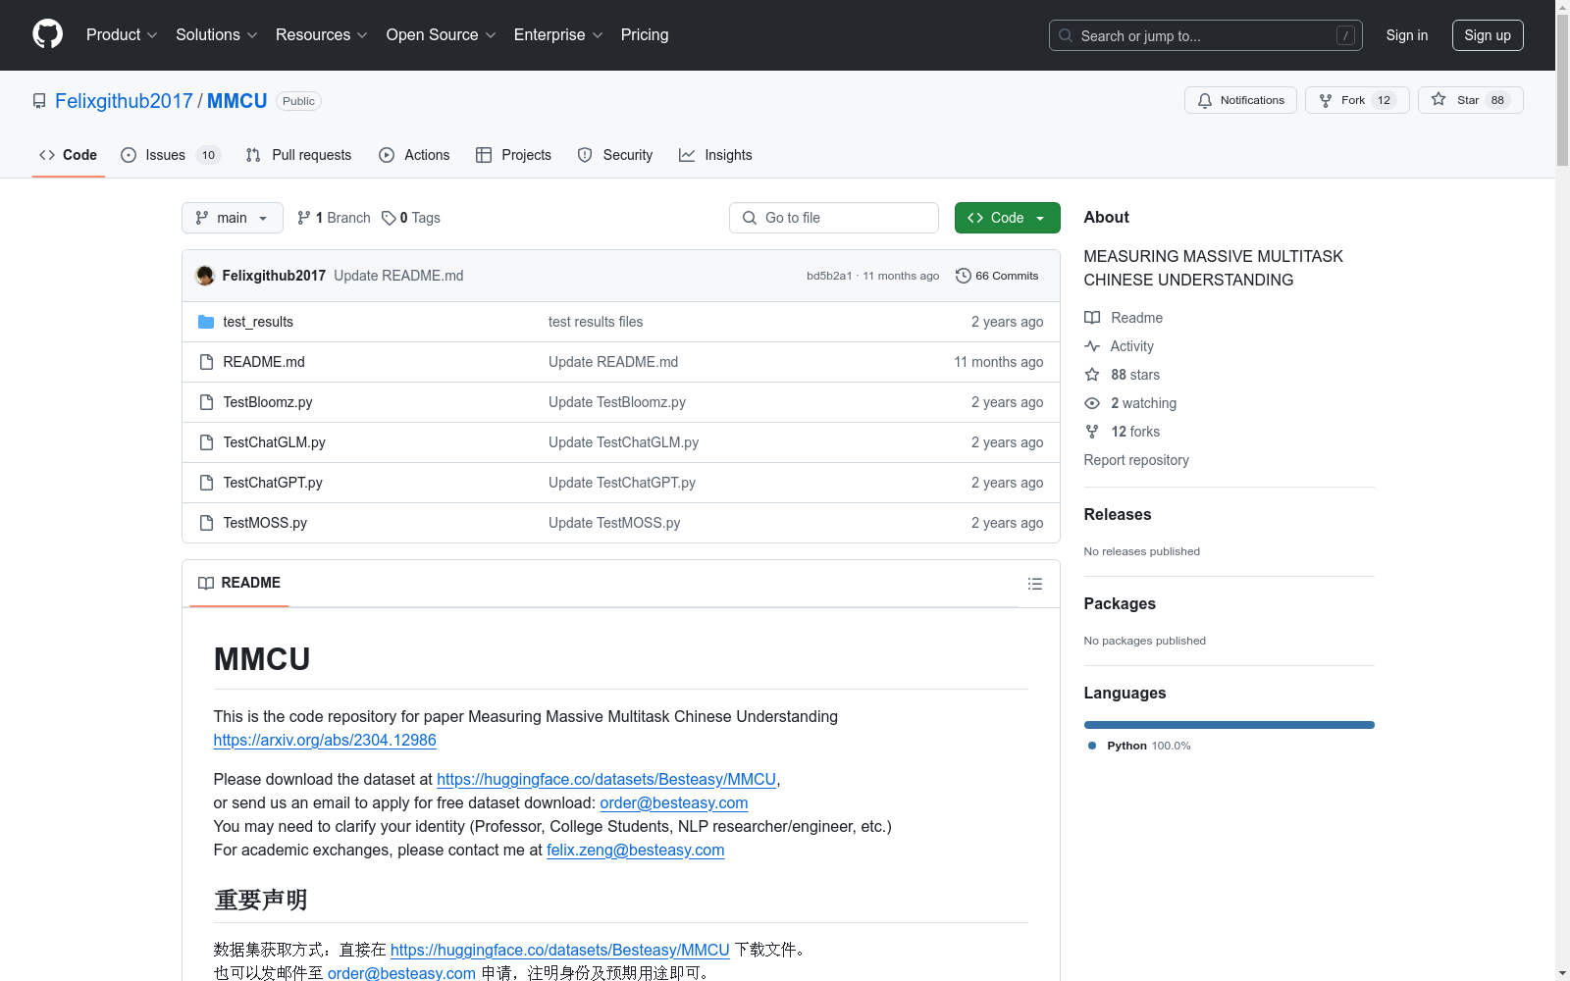
Task: Open the Notifications bell button
Action: (x=1240, y=100)
